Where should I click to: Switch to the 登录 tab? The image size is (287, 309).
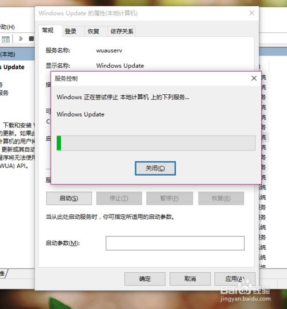71,31
